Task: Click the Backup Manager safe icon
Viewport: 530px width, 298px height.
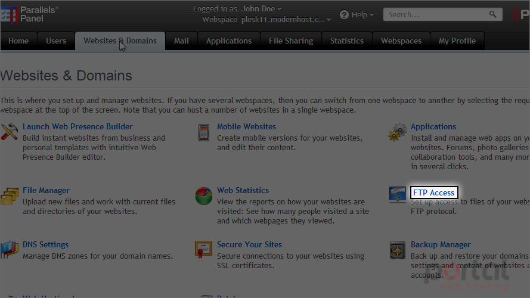Action: tap(397, 250)
